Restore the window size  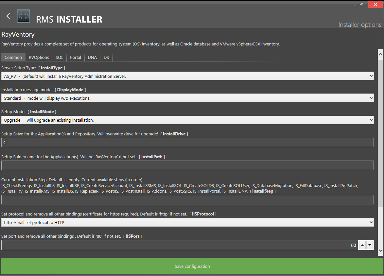pyautogui.click(x=362, y=5)
